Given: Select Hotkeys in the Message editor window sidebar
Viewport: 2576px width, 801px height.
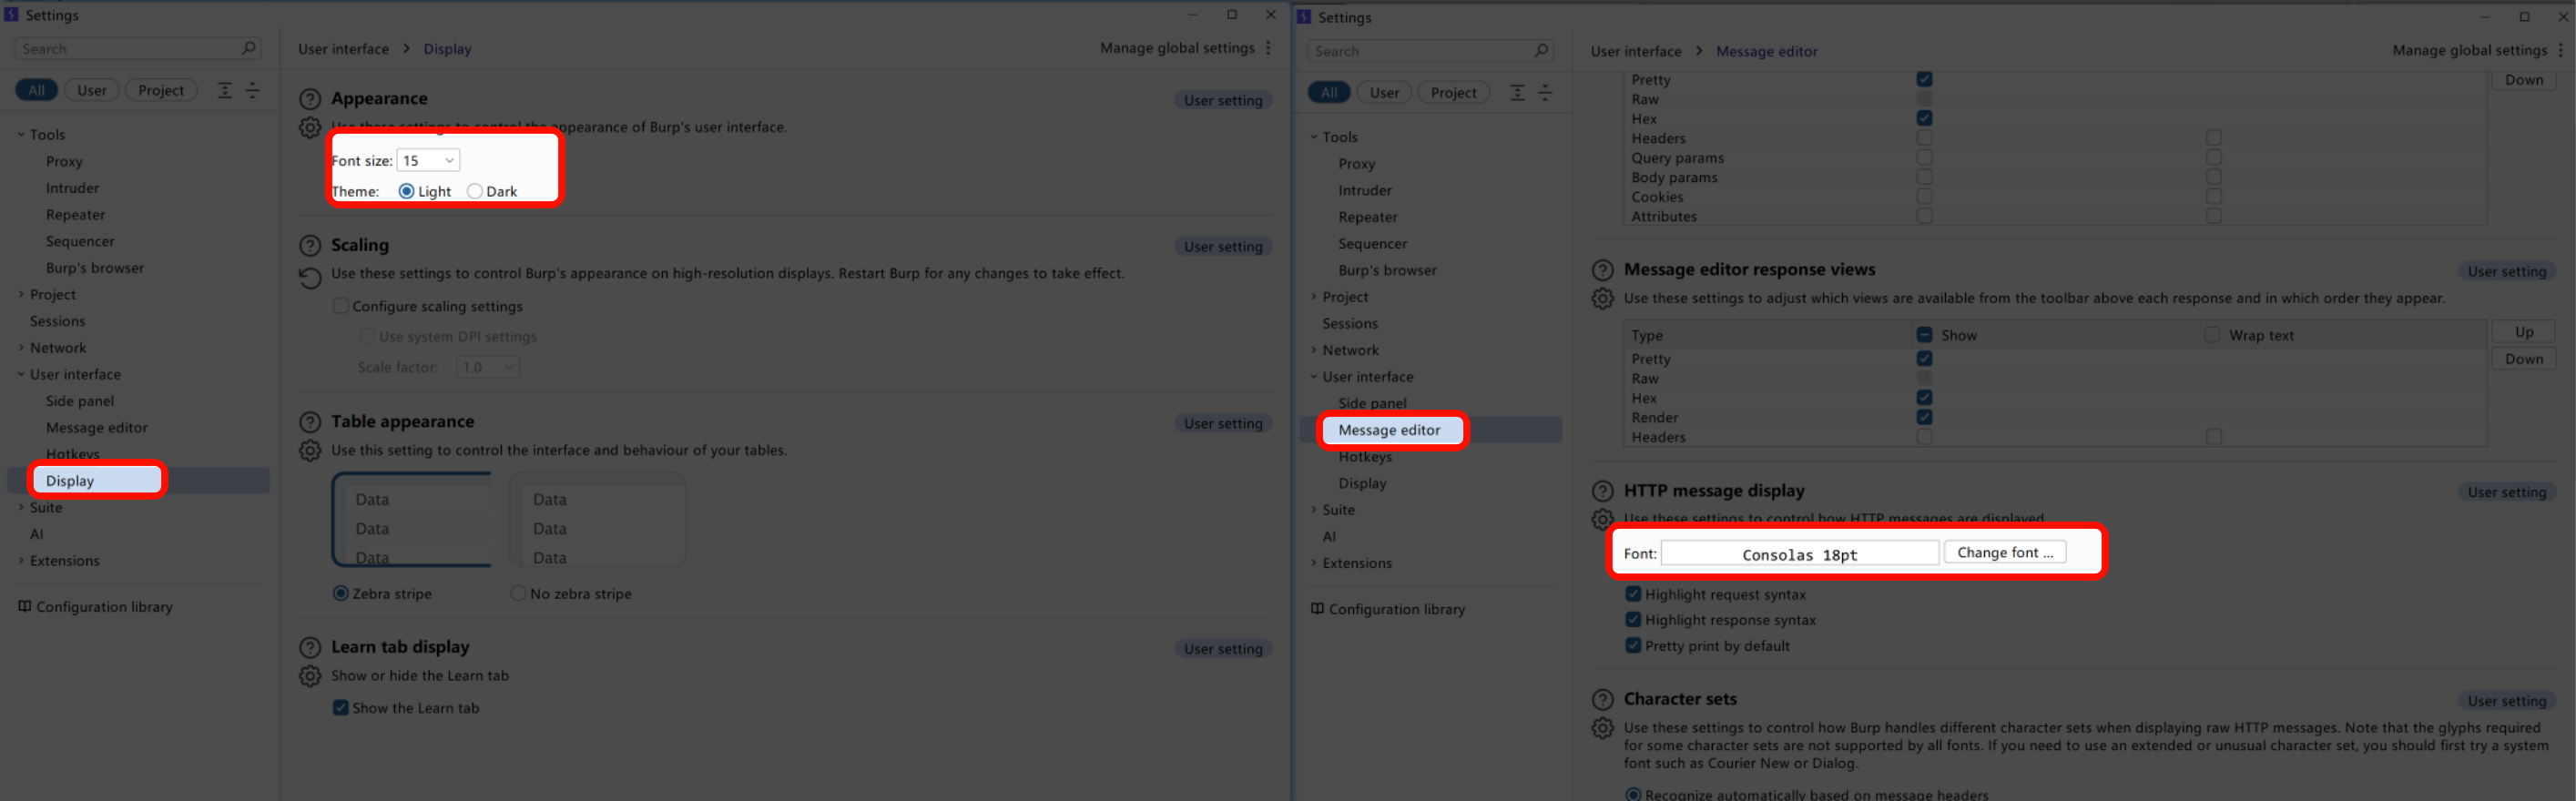Looking at the screenshot, I should [x=1364, y=457].
